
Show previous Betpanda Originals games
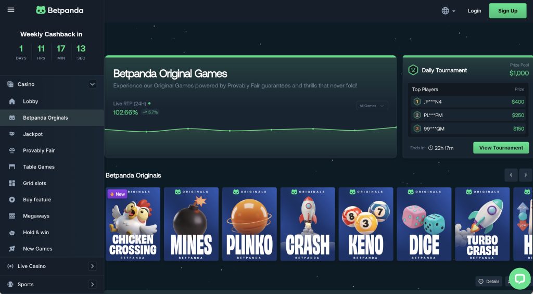tap(511, 175)
